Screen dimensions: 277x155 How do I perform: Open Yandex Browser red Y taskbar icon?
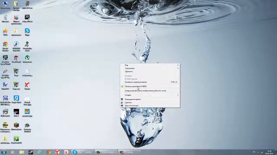[58, 152]
